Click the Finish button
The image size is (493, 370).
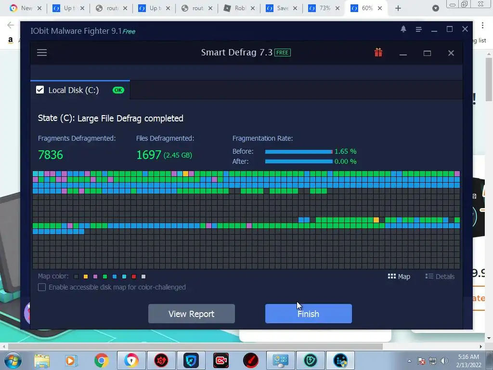[309, 314]
